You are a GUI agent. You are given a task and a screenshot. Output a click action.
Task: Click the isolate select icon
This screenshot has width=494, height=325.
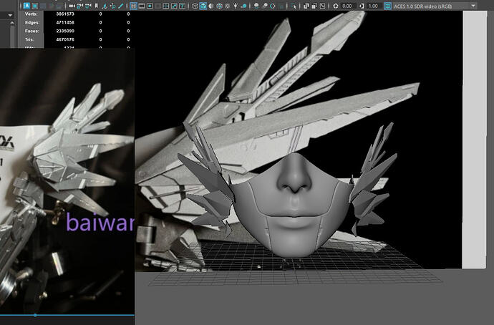pyautogui.click(x=293, y=6)
